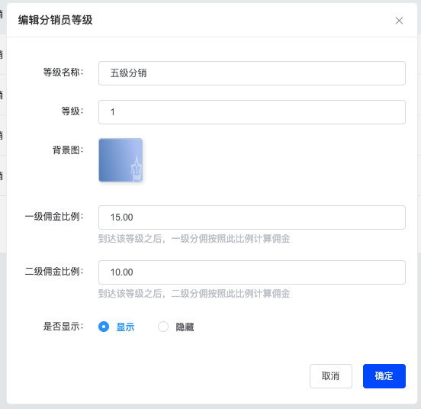
Task: Click the hint text about 二级分佣 commission
Action: tap(194, 294)
